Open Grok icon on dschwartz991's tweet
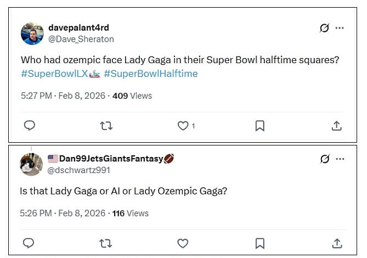367x258 pixels. tap(325, 159)
